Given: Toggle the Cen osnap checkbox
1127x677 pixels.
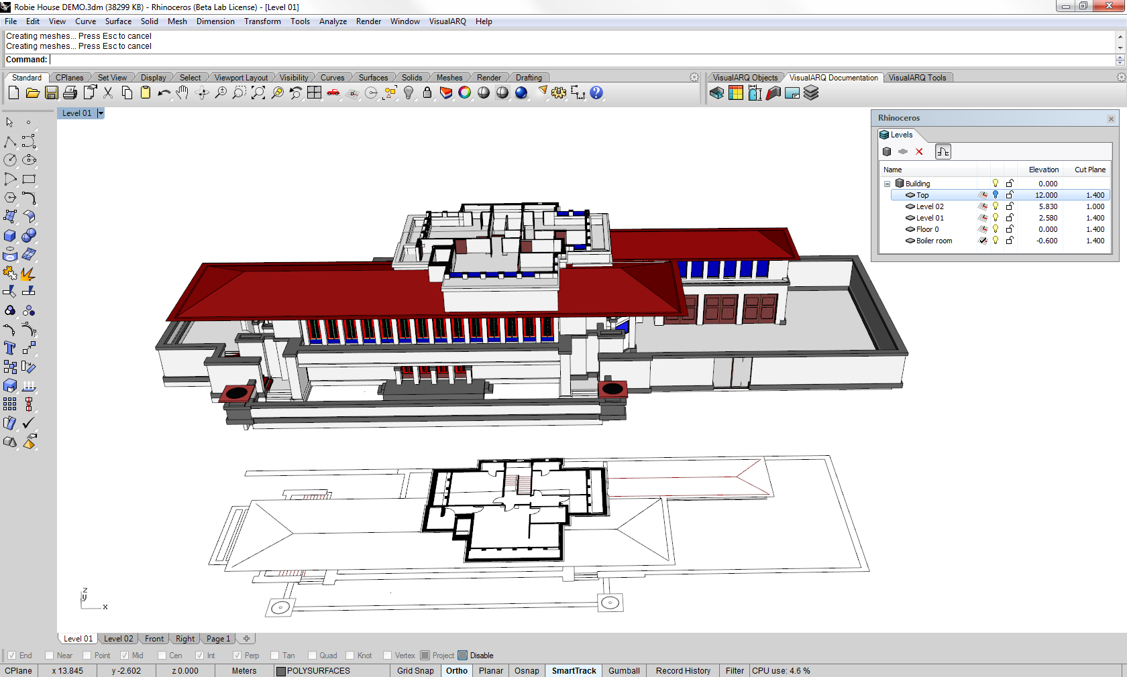Looking at the screenshot, I should click(x=162, y=656).
